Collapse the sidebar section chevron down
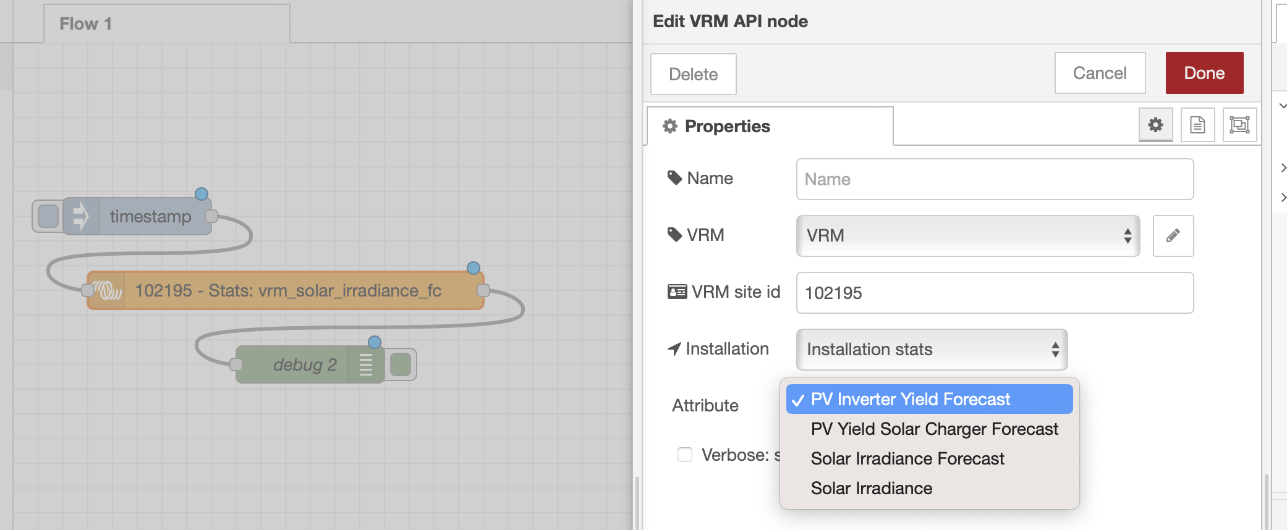Image resolution: width=1287 pixels, height=530 pixels. [1283, 106]
